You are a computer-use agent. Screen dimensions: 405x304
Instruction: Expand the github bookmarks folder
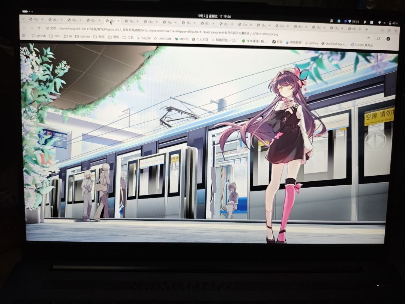pyautogui.click(x=39, y=36)
